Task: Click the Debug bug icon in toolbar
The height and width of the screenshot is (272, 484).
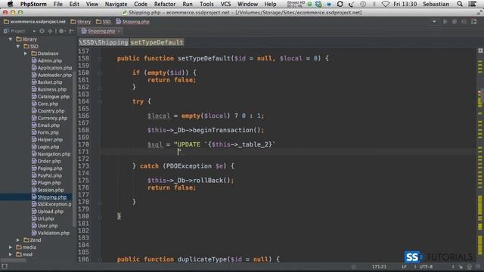Action: tap(455, 22)
